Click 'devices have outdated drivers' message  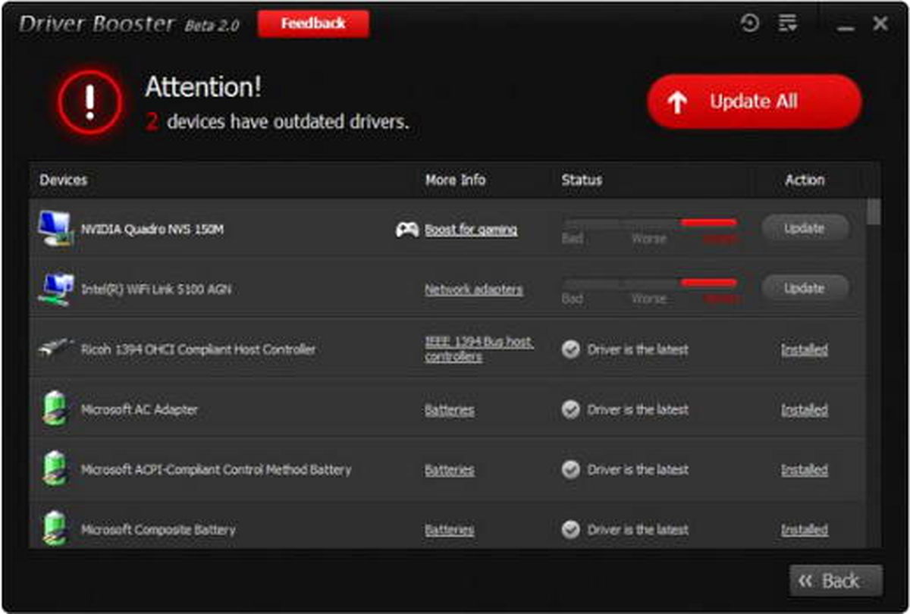pos(287,122)
